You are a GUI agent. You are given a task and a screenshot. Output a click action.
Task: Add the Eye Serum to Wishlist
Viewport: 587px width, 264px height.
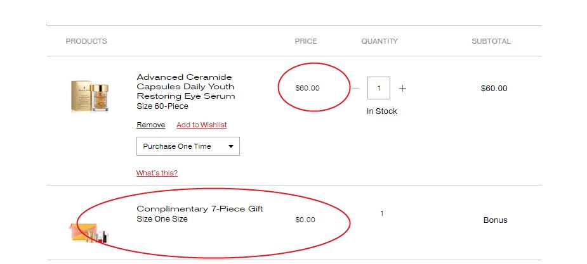point(201,125)
